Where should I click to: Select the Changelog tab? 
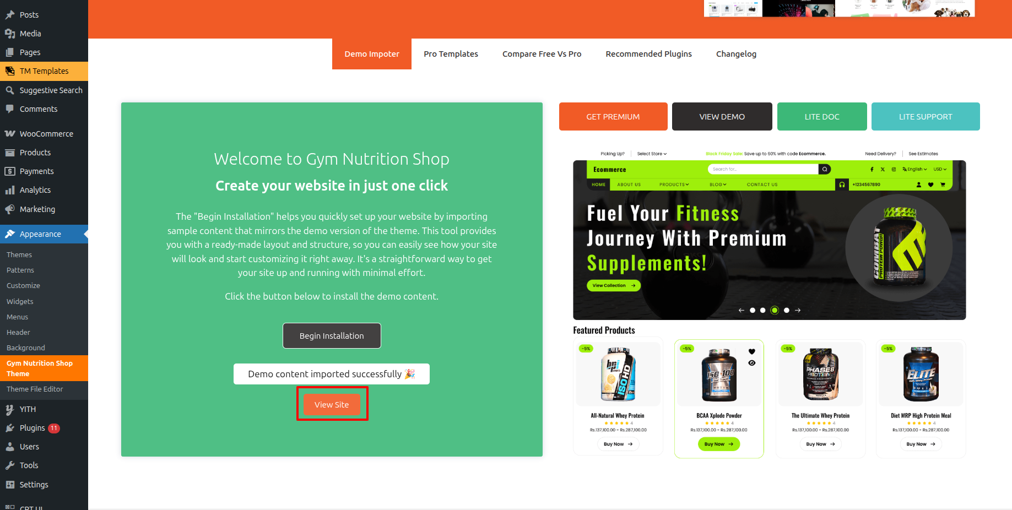click(736, 54)
